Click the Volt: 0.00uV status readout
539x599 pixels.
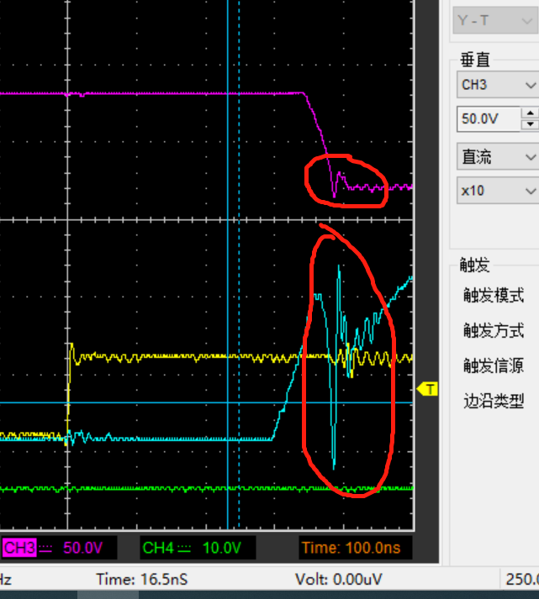coord(339,579)
